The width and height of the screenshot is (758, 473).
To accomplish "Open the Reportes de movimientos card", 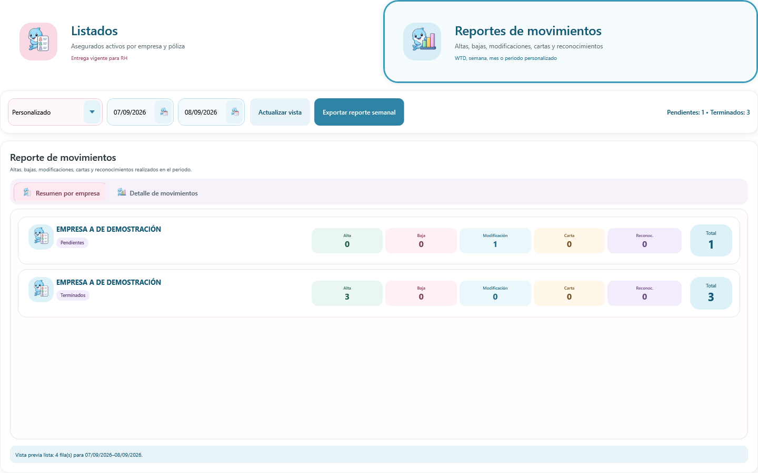I will tap(571, 42).
